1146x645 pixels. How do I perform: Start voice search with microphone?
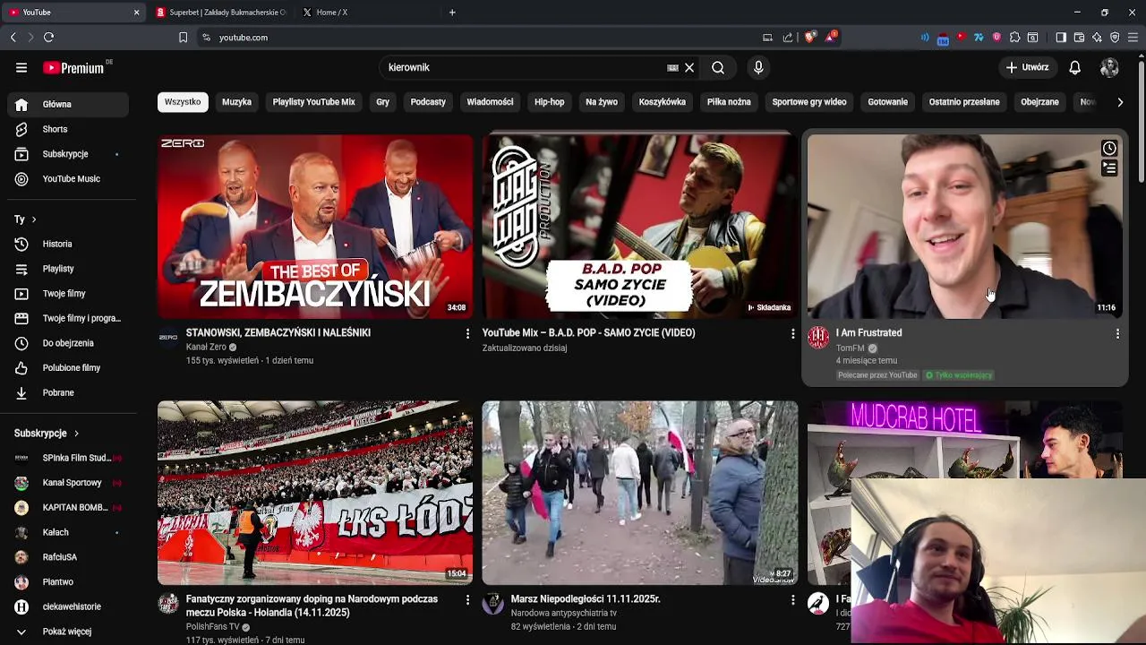[x=758, y=67]
